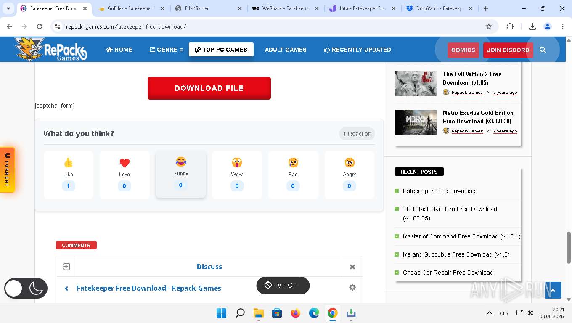The width and height of the screenshot is (572, 323).
Task: Switch to GoFiles - Fatekeeper browser tab
Action: (130, 8)
